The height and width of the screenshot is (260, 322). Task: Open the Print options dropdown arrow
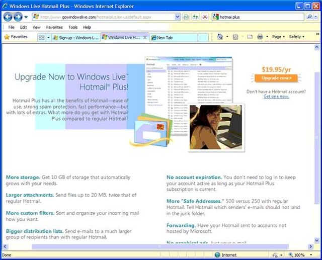[x=267, y=37]
